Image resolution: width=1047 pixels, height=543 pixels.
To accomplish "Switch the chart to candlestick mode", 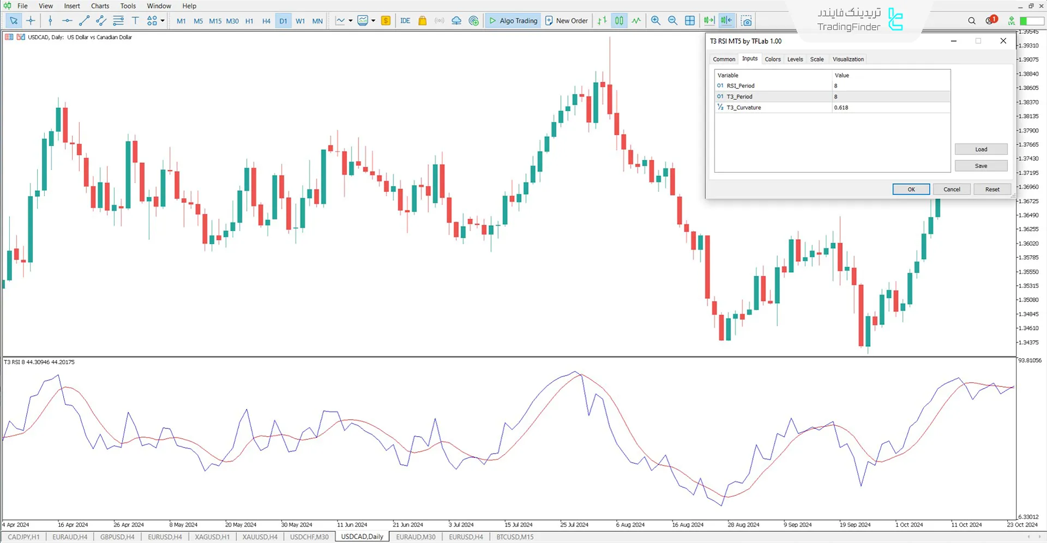I will click(x=619, y=20).
